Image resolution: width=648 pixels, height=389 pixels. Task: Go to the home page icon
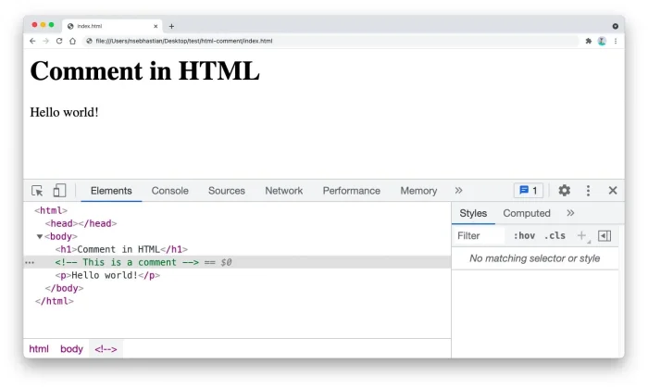pyautogui.click(x=73, y=41)
